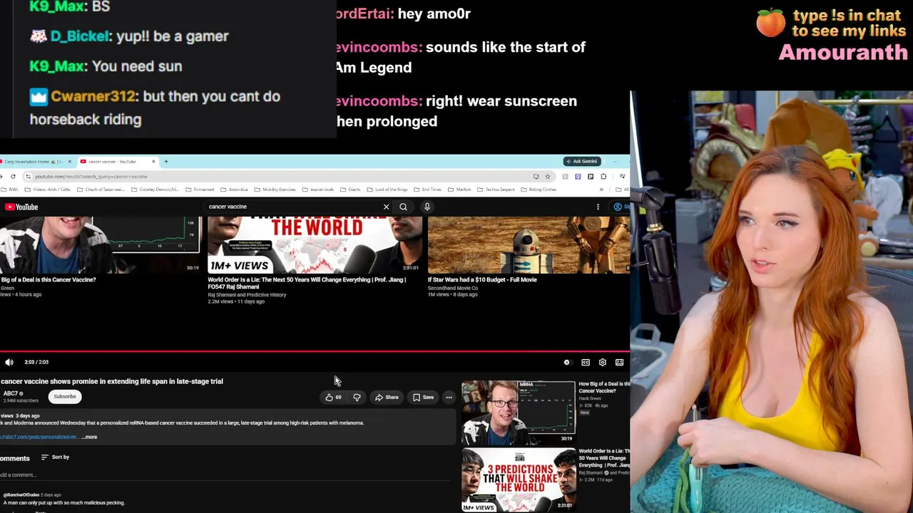Viewport: 913px width, 513px height.
Task: Click the sidebar title How Big of a Deal
Action: click(x=603, y=387)
